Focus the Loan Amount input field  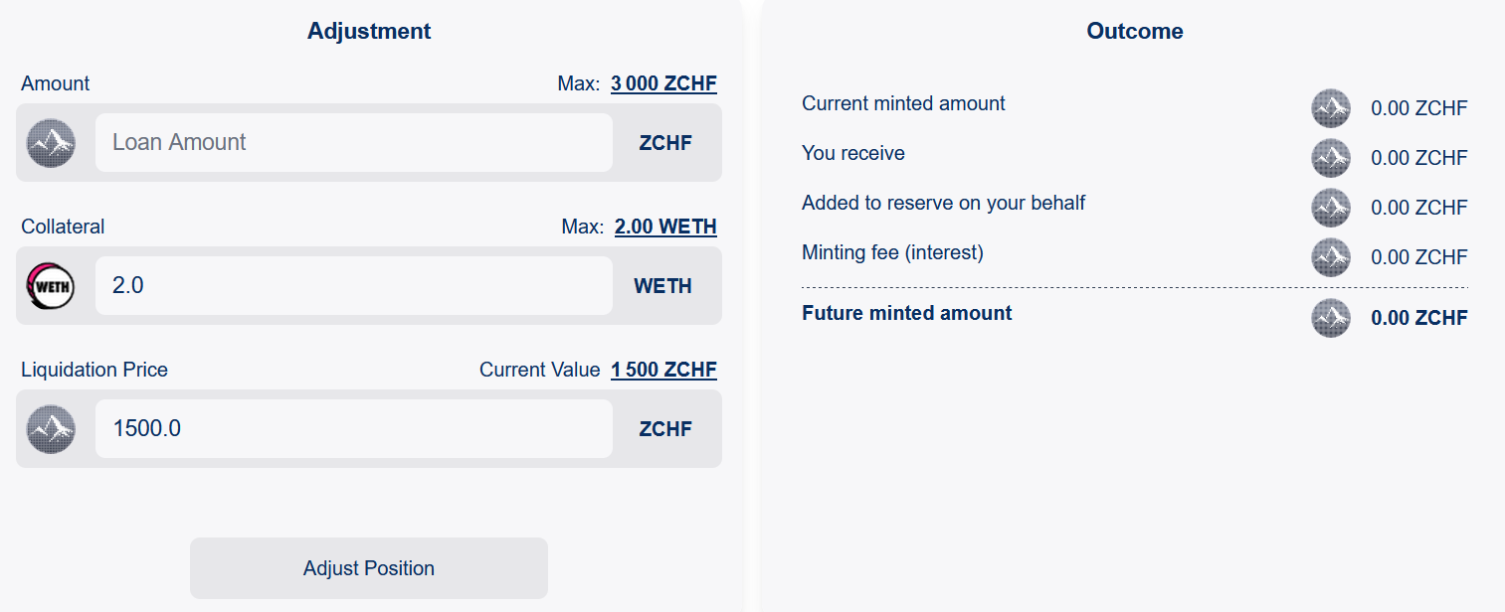coord(353,142)
